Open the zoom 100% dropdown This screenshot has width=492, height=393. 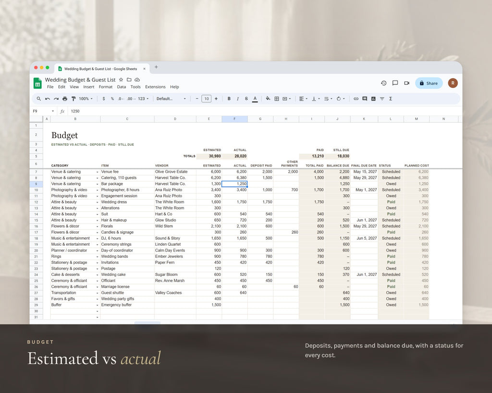coord(86,99)
